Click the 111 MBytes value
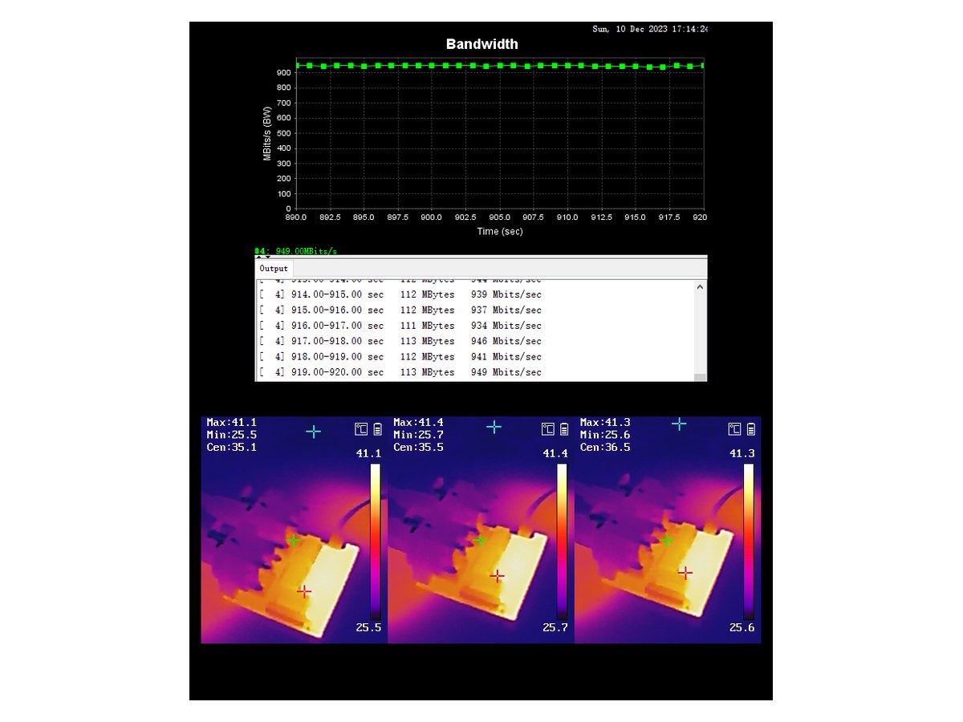This screenshot has width=963, height=722. click(x=427, y=326)
